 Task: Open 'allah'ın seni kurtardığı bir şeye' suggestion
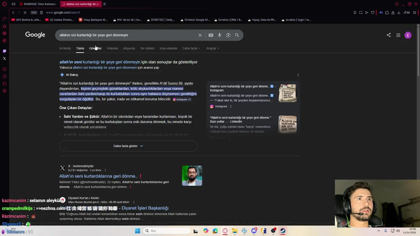pos(100,62)
